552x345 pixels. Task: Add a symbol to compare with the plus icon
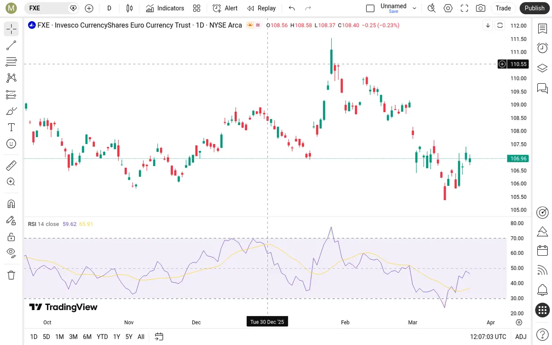click(89, 8)
